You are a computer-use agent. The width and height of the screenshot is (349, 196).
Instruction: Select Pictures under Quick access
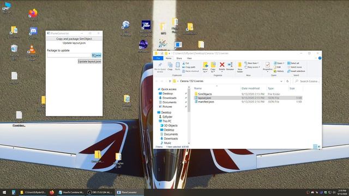(167, 107)
